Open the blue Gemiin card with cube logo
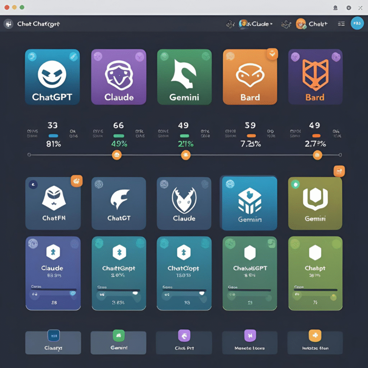 (x=249, y=203)
